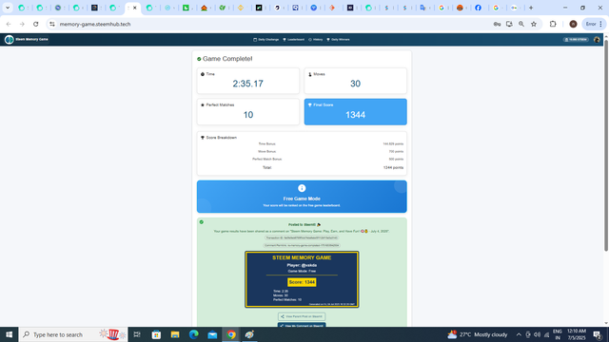Open the History nav item
609x342 pixels.
pos(315,40)
